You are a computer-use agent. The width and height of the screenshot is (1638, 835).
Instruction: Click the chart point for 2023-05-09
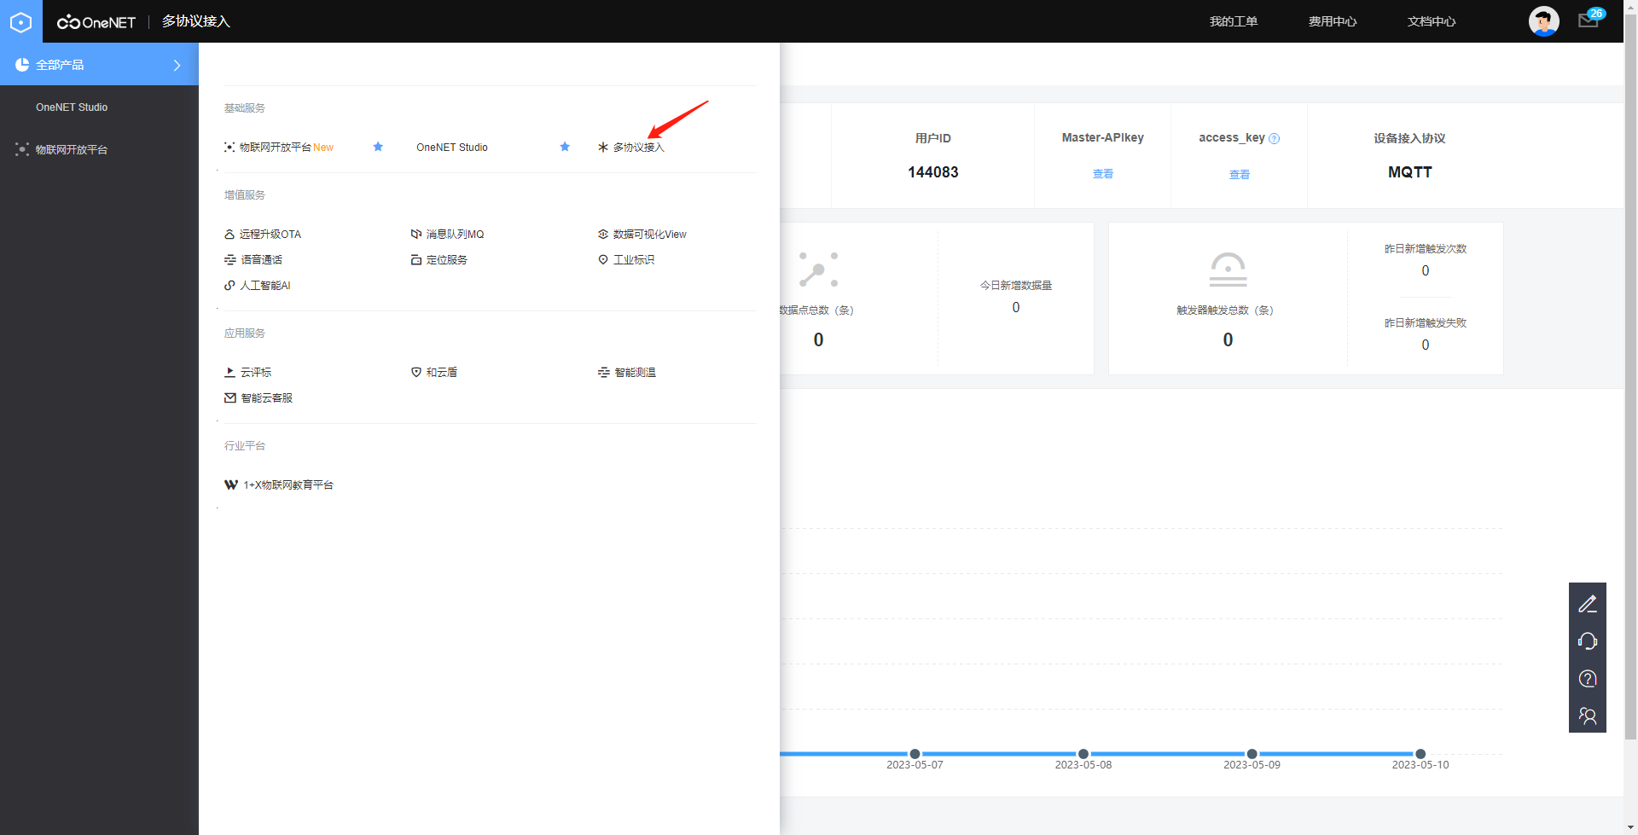(x=1252, y=754)
